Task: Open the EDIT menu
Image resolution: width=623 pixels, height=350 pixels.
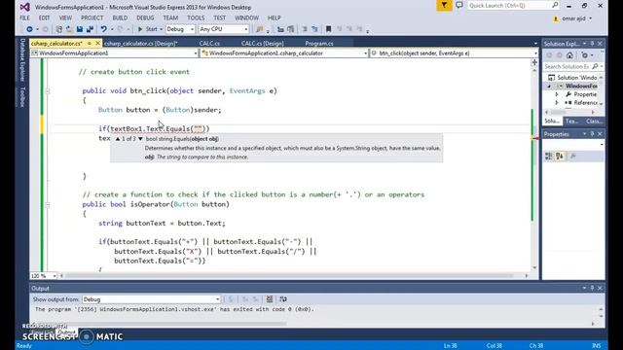Action: (44, 17)
